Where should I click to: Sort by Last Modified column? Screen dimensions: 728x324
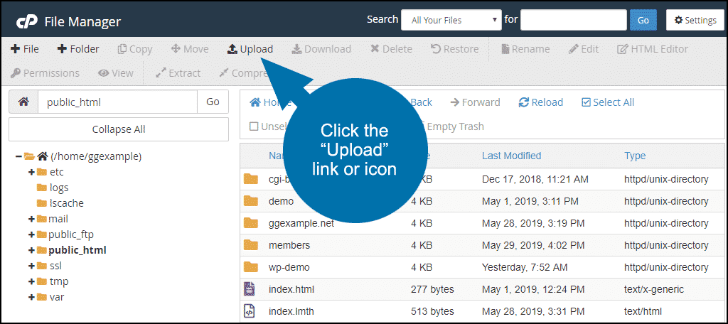tap(512, 156)
